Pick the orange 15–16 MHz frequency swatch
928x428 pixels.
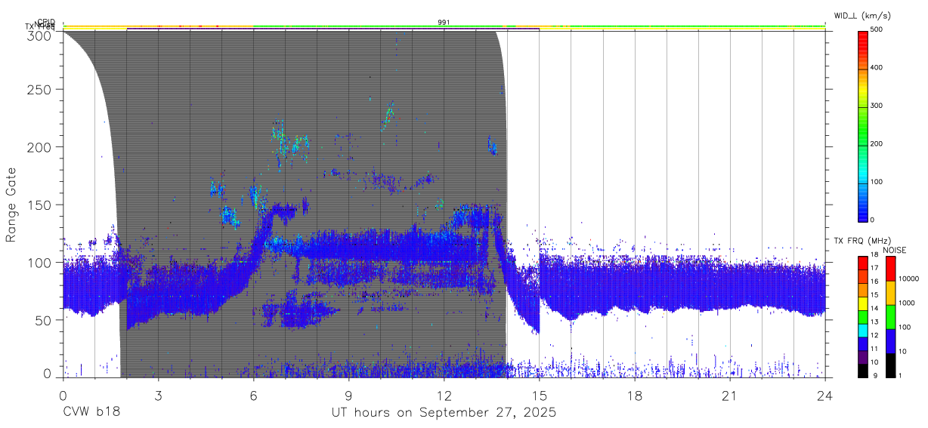click(x=863, y=290)
